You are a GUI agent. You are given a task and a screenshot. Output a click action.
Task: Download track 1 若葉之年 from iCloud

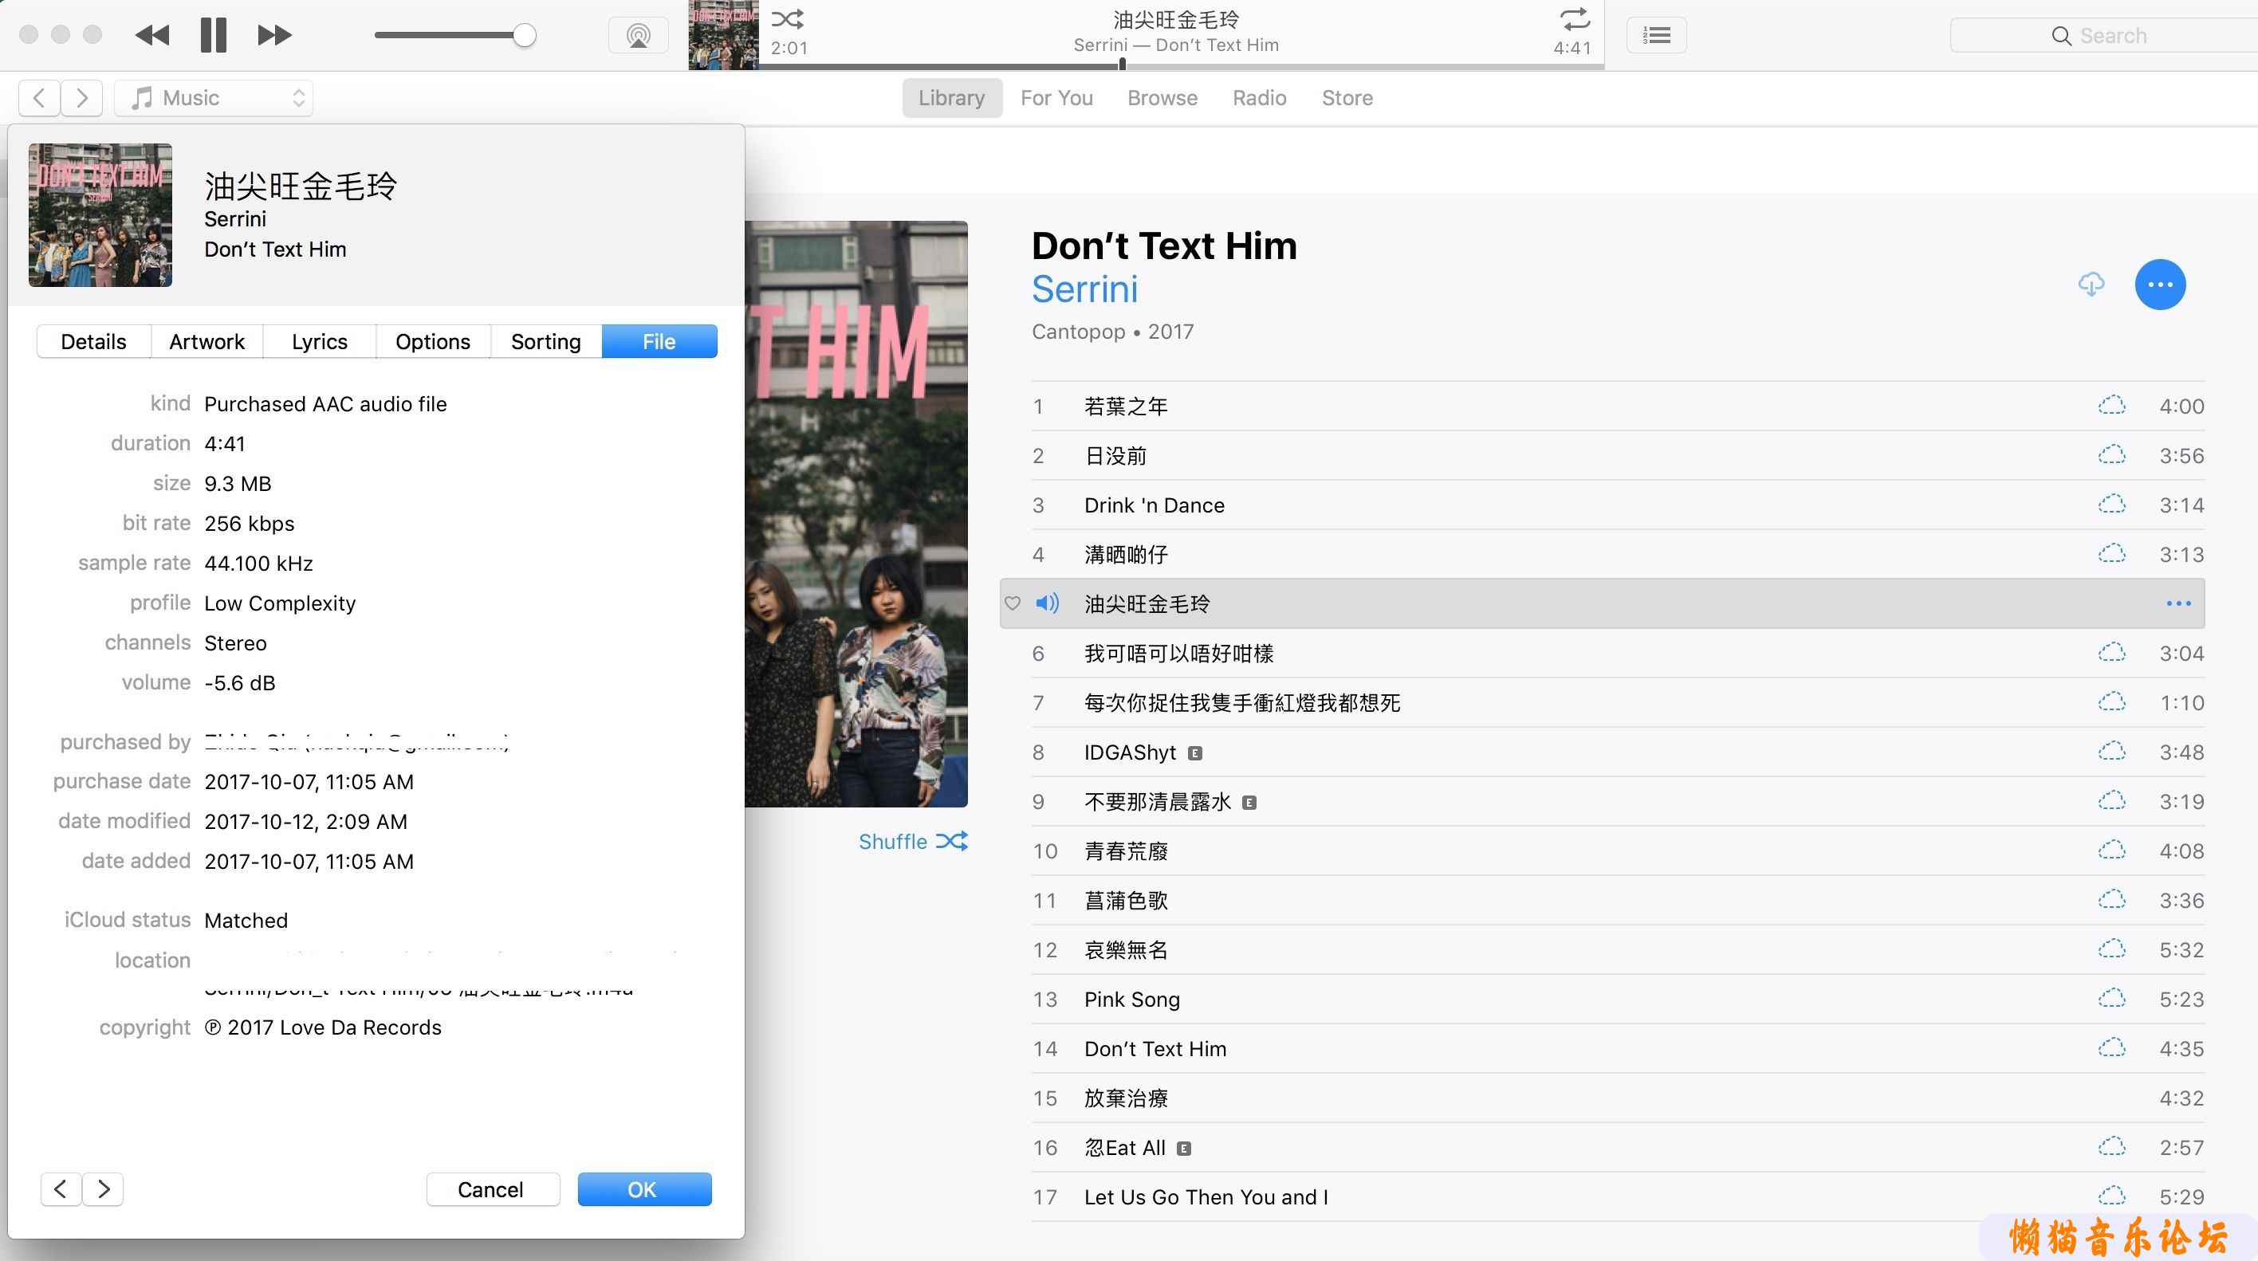2111,406
